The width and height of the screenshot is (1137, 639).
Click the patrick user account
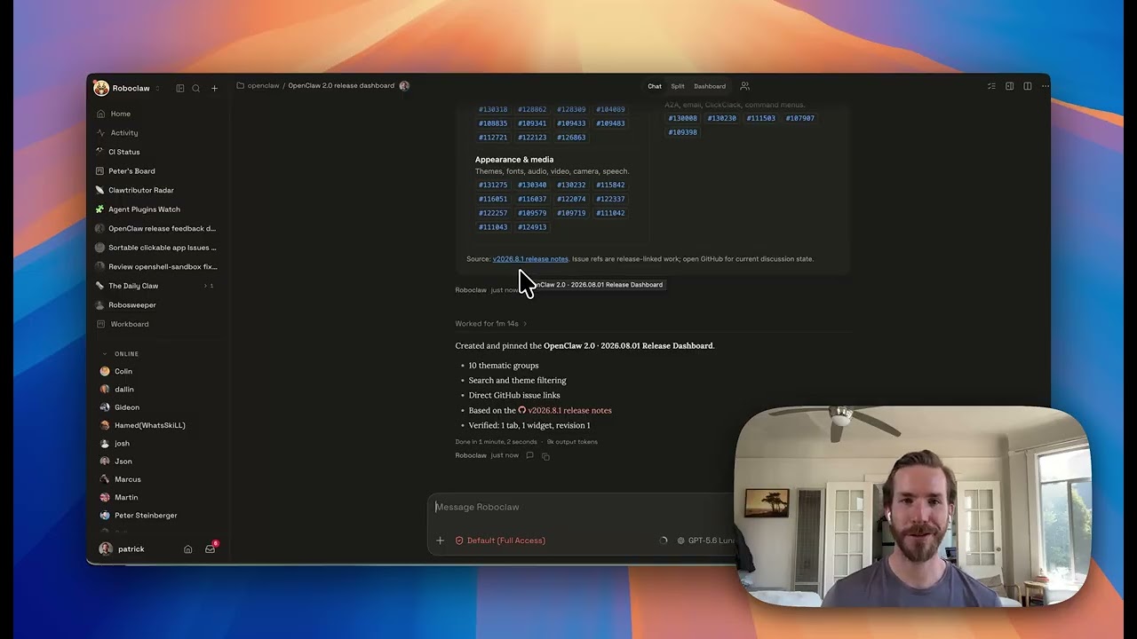122,548
